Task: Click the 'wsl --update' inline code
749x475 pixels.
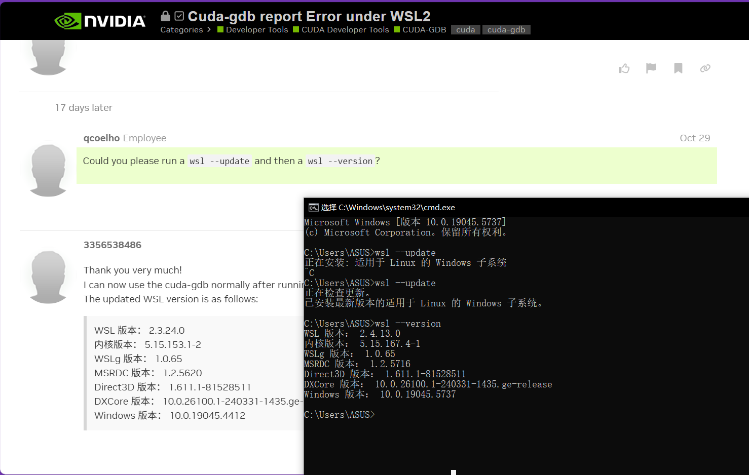Action: [x=219, y=161]
